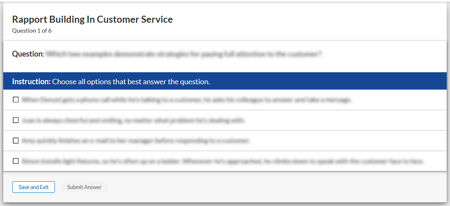Click the Save and Exit button
Screen dimensions: 450x206
coord(33,187)
